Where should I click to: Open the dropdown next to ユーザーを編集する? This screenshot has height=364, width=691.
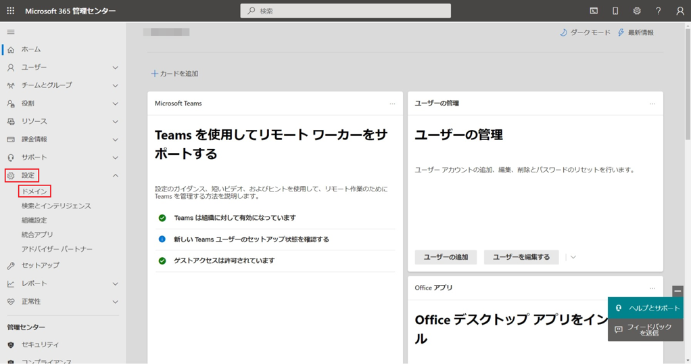[573, 257]
